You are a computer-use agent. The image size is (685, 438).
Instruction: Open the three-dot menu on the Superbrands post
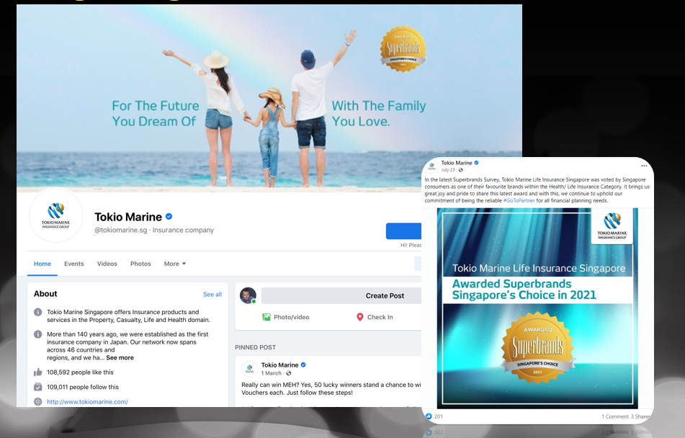644,166
